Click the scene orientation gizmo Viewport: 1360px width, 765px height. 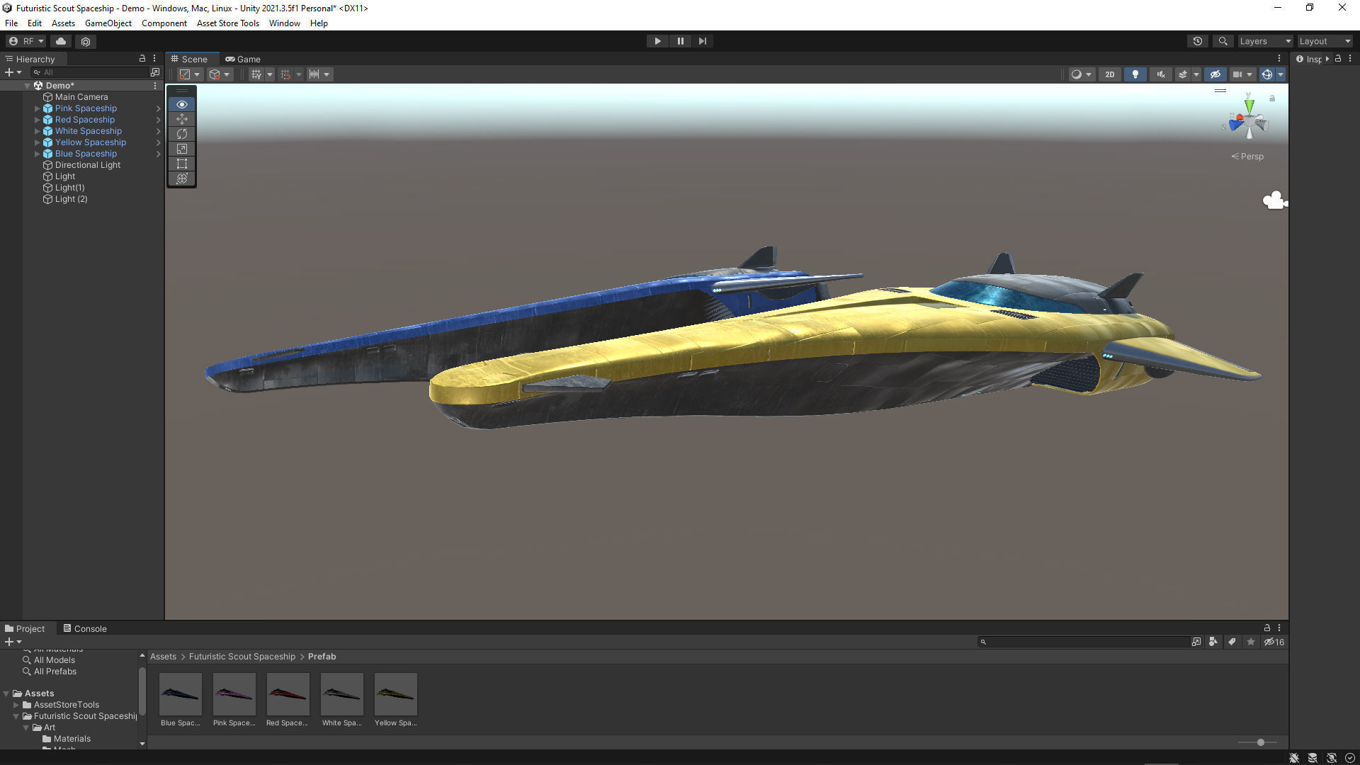click(x=1249, y=120)
